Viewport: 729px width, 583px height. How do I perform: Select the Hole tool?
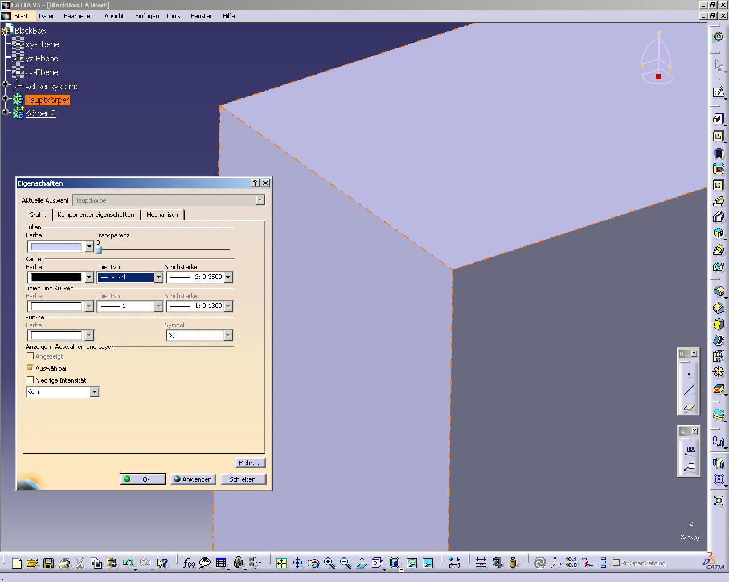[719, 185]
